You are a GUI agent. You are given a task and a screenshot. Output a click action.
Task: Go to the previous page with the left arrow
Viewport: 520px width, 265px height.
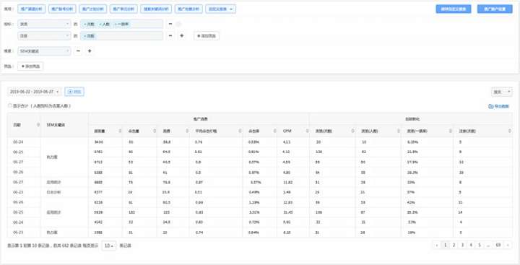click(437, 245)
